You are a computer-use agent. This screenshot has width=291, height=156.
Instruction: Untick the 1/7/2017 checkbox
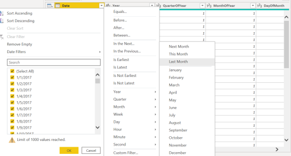pyautogui.click(x=12, y=115)
